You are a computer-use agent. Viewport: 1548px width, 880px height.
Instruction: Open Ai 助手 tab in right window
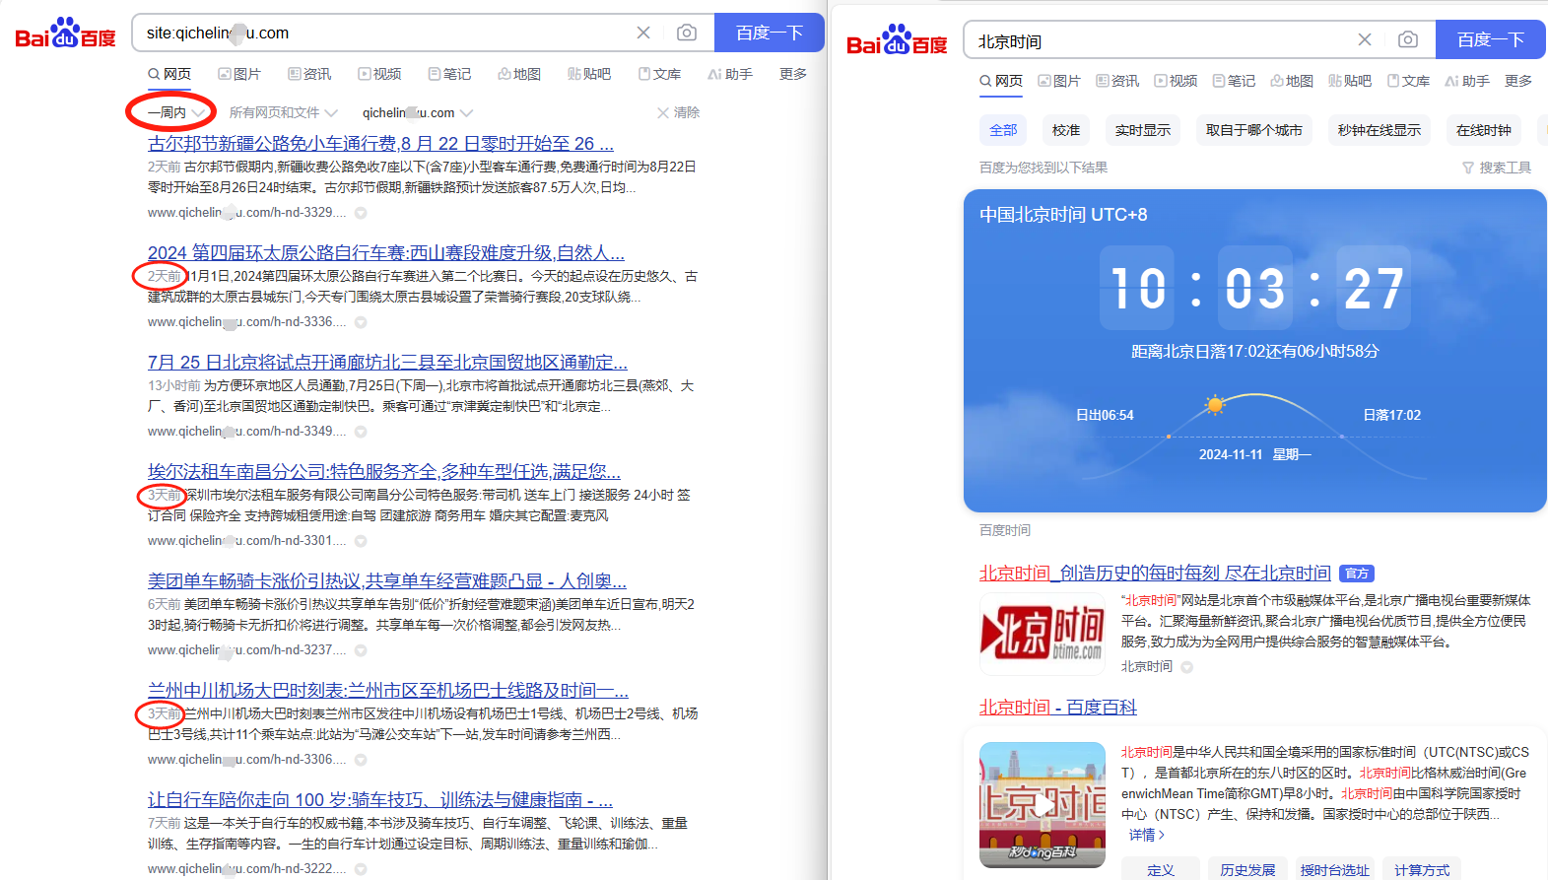[x=1467, y=81]
